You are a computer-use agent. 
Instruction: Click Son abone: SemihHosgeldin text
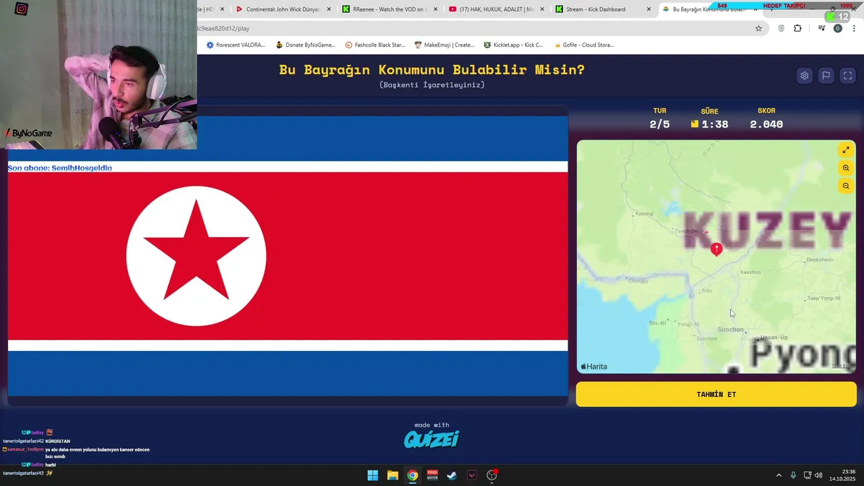[x=60, y=167]
